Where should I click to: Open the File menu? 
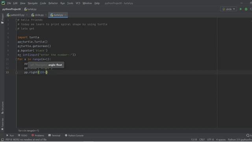[9, 3]
